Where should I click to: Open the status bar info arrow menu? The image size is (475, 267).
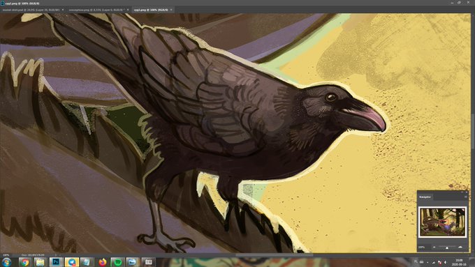(55, 255)
